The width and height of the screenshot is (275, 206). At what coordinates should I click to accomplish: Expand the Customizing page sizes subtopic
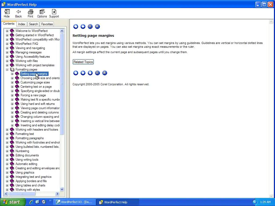[x=12, y=83]
